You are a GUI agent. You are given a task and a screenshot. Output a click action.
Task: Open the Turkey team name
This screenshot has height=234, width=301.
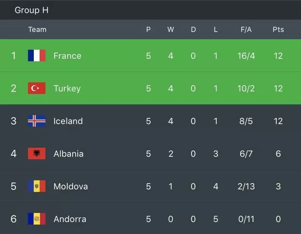click(67, 89)
